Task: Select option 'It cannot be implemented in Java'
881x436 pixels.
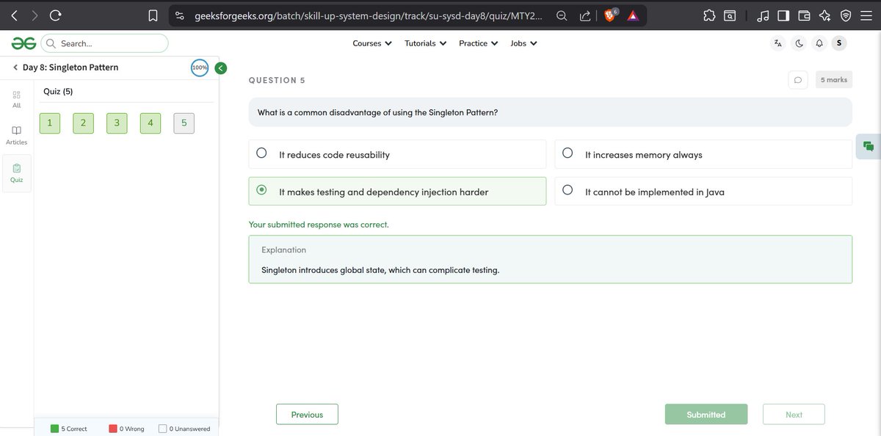Action: (703, 191)
